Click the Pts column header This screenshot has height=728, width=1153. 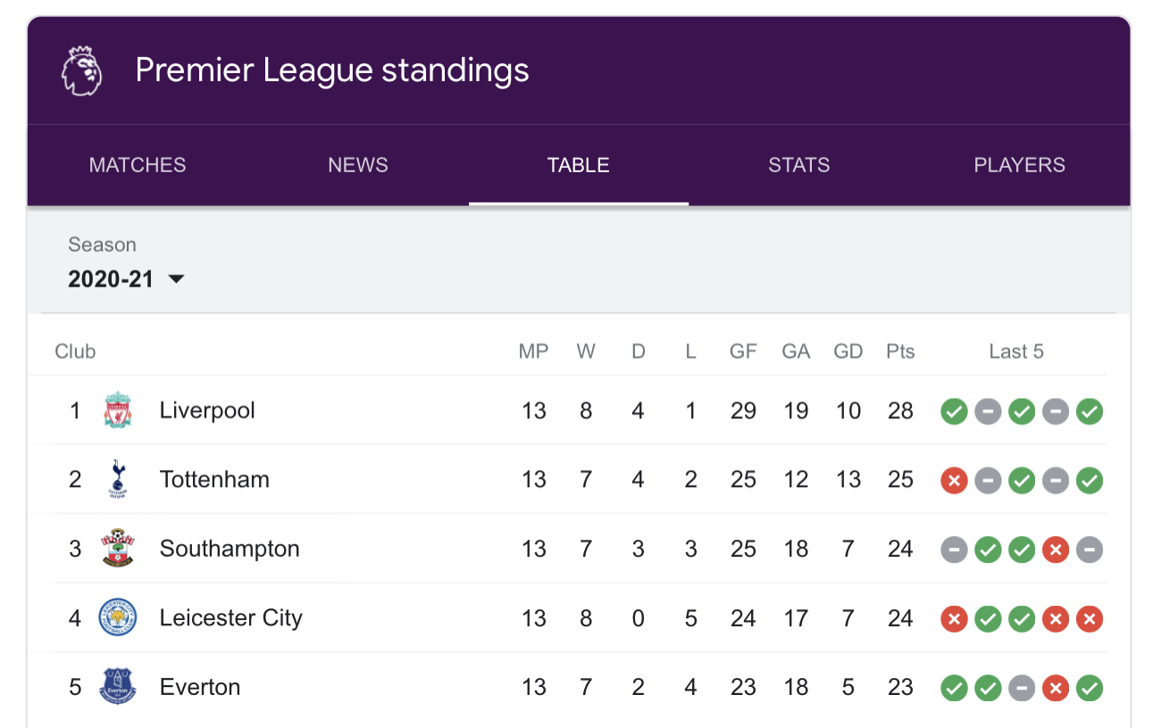pyautogui.click(x=900, y=352)
